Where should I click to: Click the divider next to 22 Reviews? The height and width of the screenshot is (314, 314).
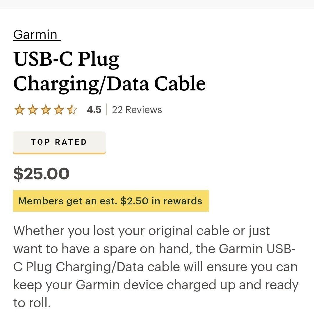coord(108,110)
